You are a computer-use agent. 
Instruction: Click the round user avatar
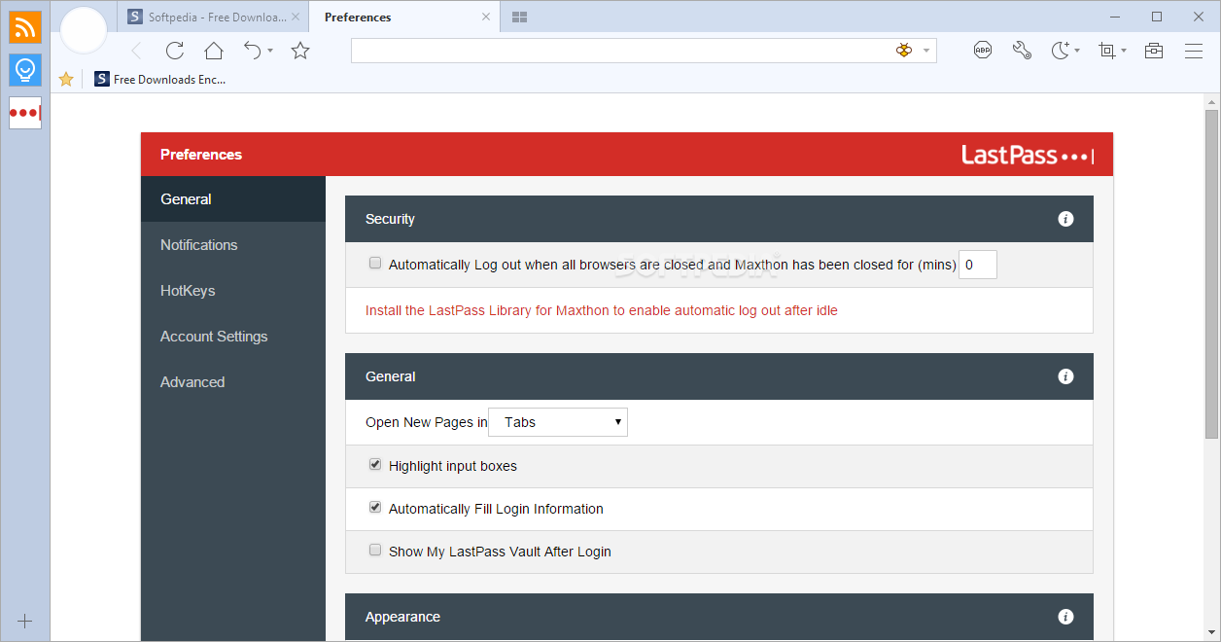[84, 30]
